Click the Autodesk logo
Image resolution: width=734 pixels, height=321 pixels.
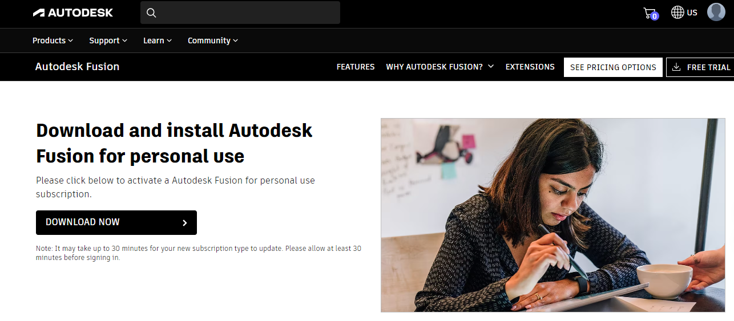coord(73,13)
